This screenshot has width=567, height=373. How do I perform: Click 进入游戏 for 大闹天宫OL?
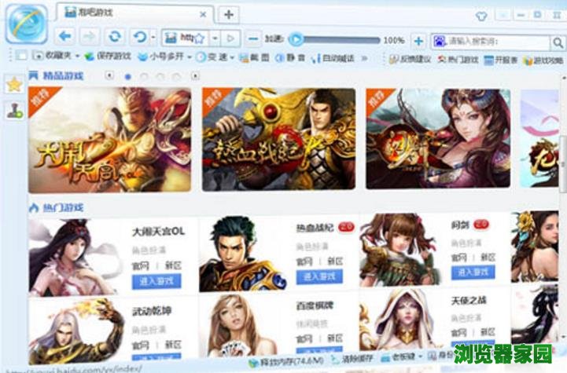[156, 281]
